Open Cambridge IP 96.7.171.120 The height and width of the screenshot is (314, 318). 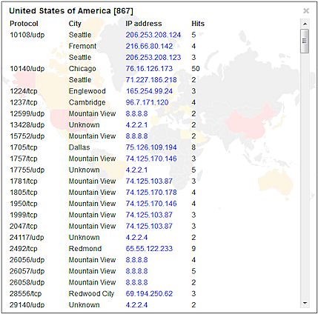[x=147, y=102]
